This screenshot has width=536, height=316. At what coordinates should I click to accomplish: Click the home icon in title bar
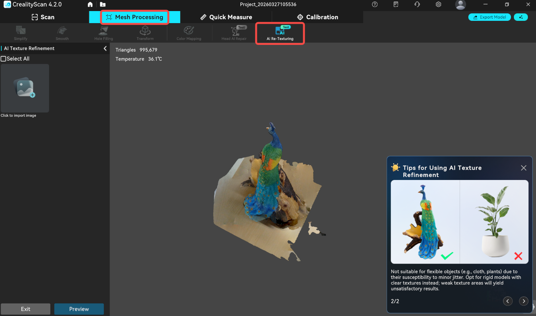point(90,5)
